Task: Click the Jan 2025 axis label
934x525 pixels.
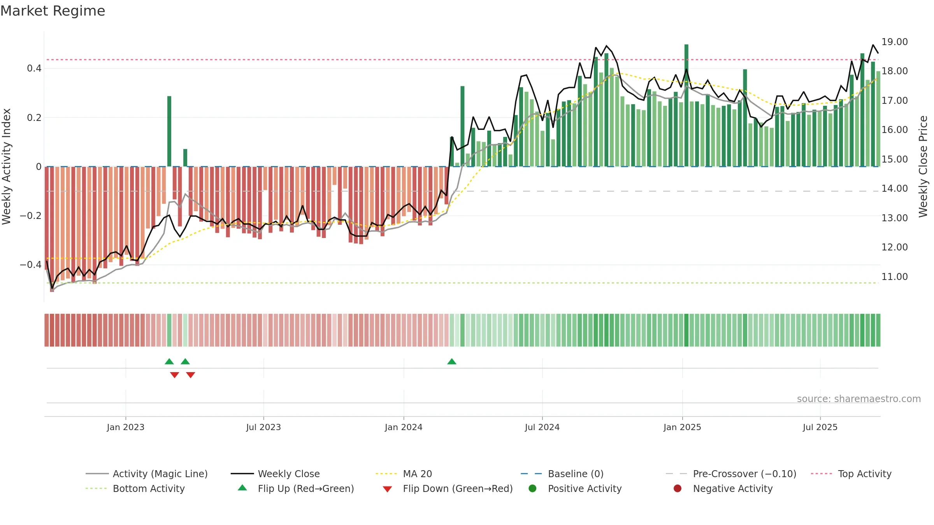Action: click(x=682, y=427)
